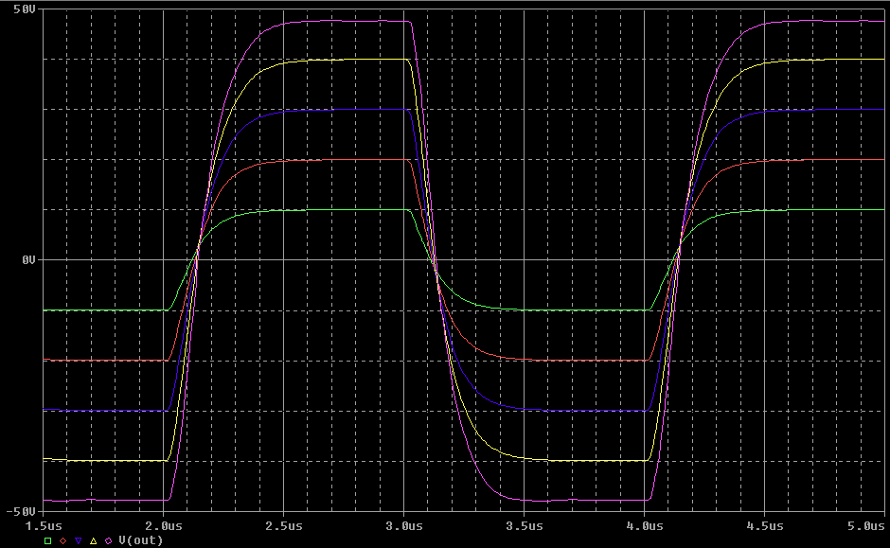This screenshot has height=548, width=890.
Task: Select the 5.0us X-axis end label
Action: pyautogui.click(x=866, y=524)
